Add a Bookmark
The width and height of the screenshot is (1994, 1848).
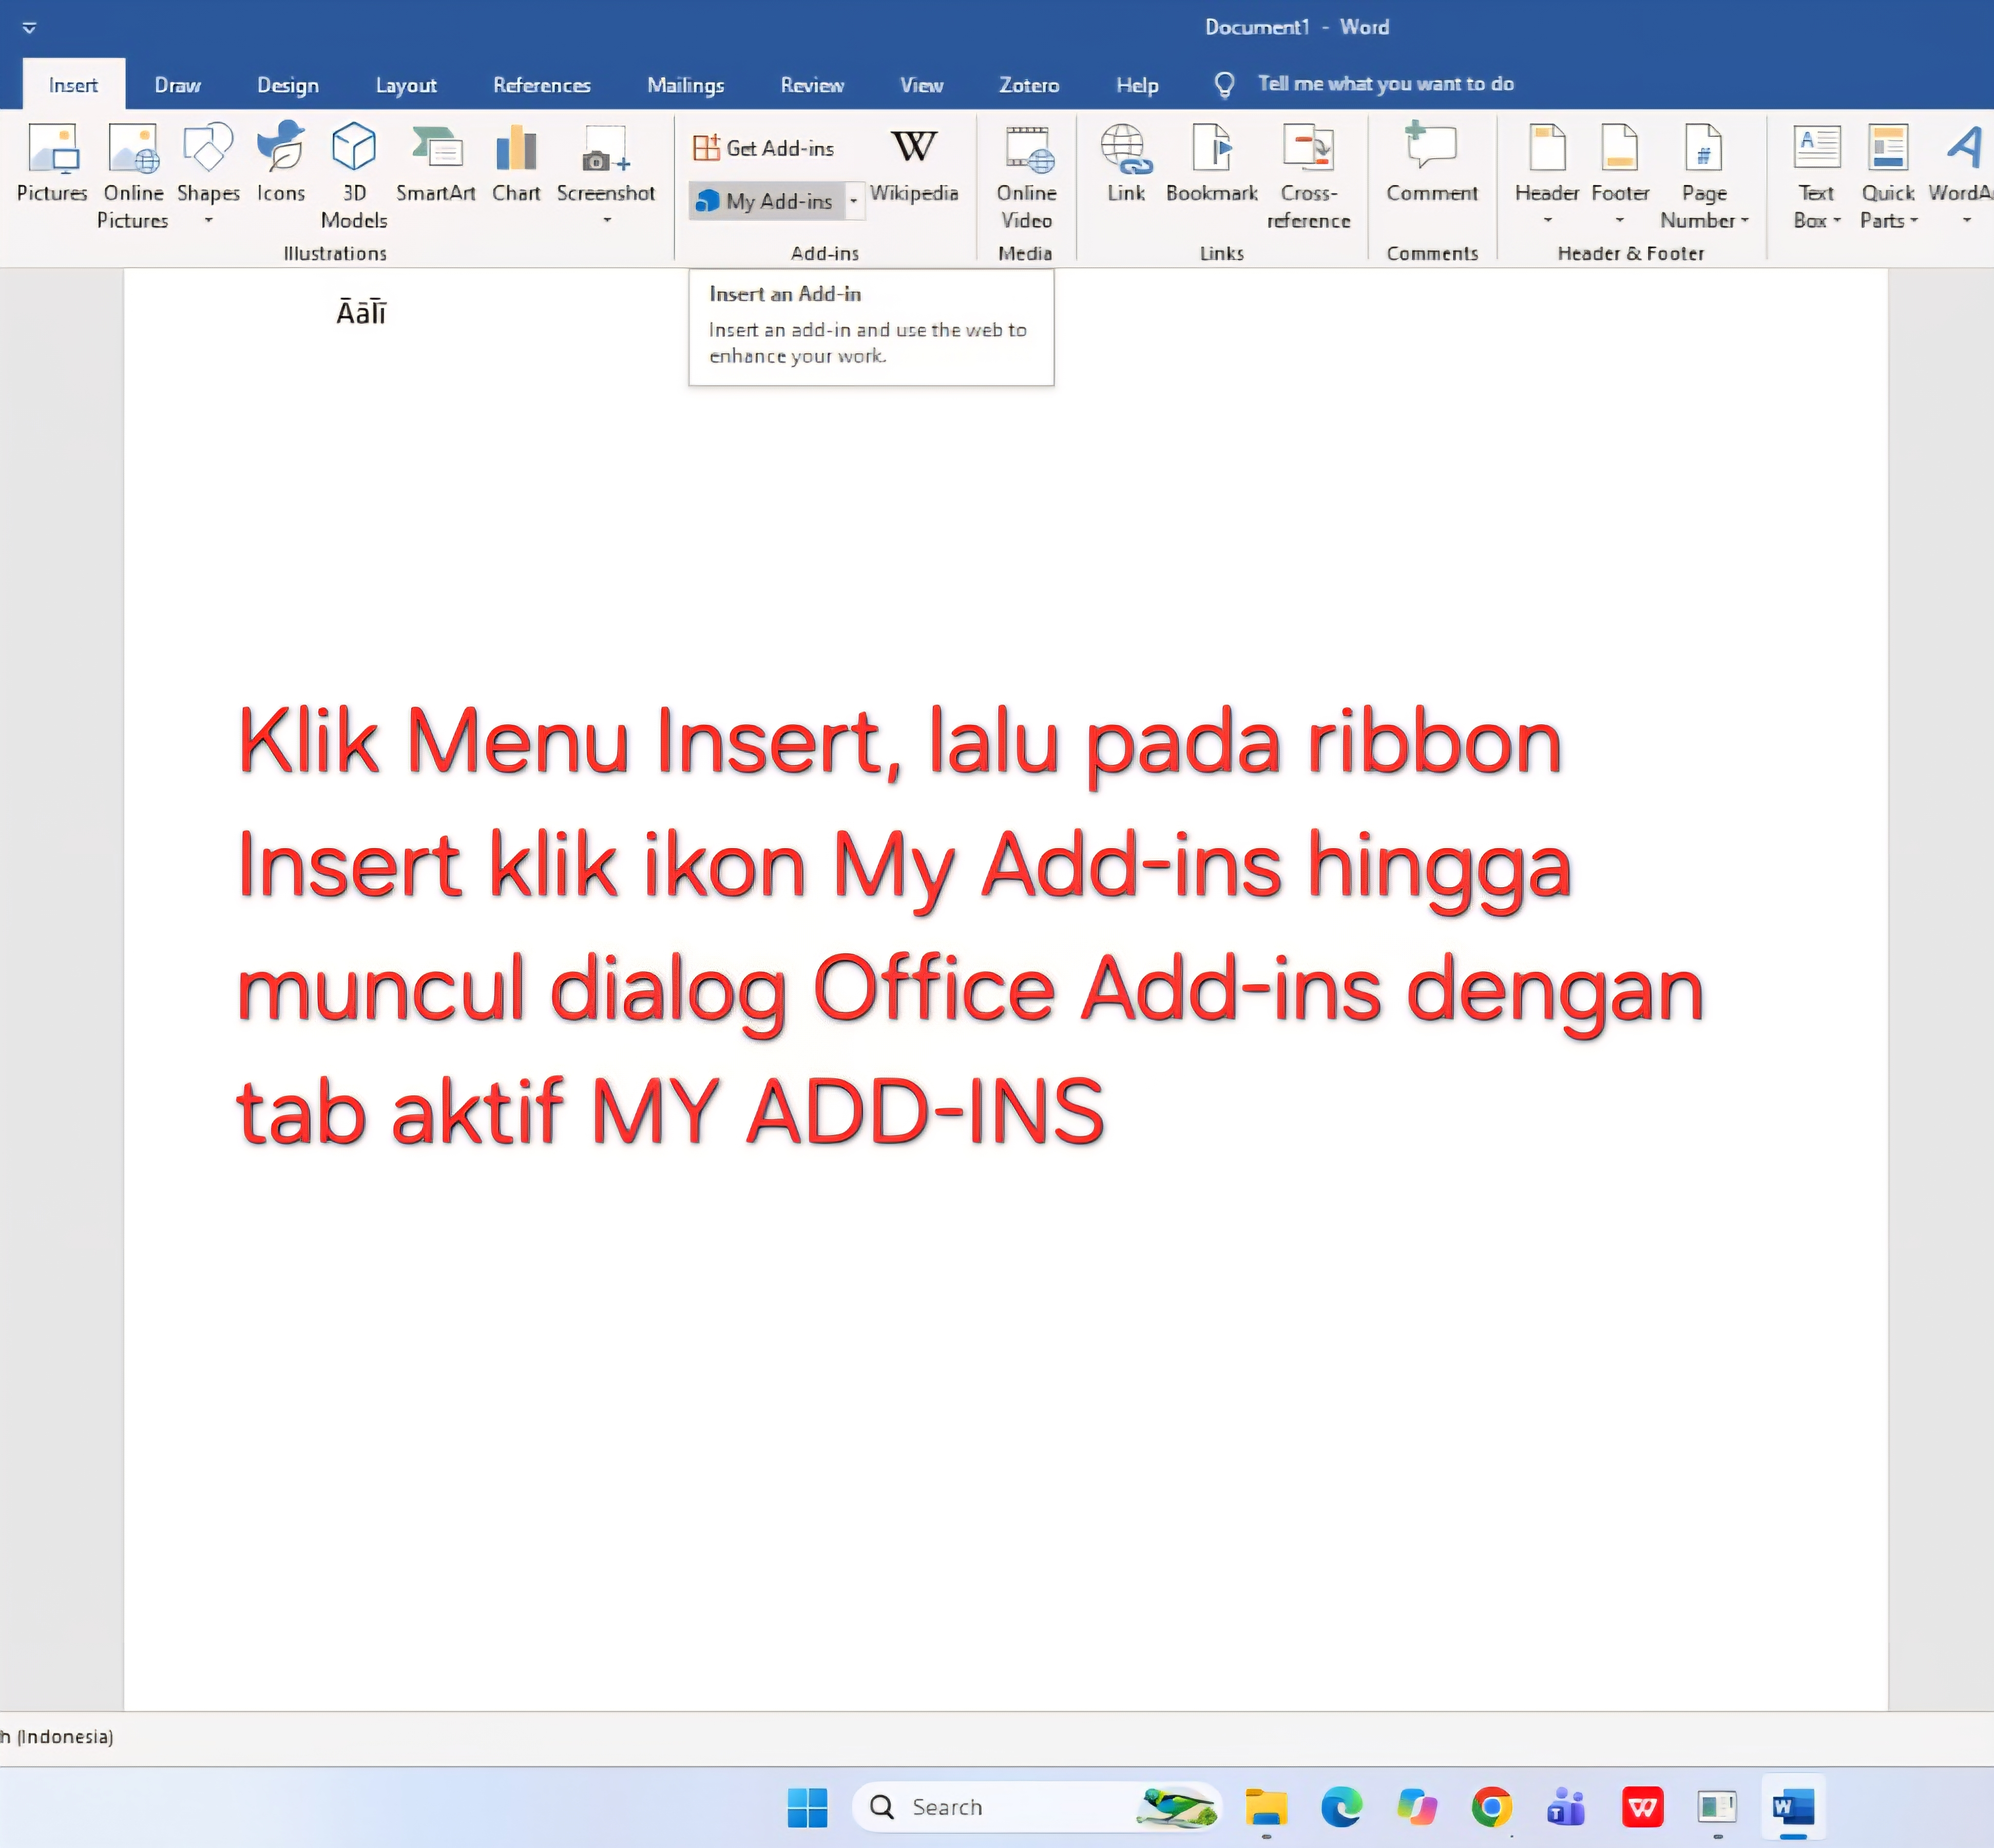click(x=1212, y=164)
